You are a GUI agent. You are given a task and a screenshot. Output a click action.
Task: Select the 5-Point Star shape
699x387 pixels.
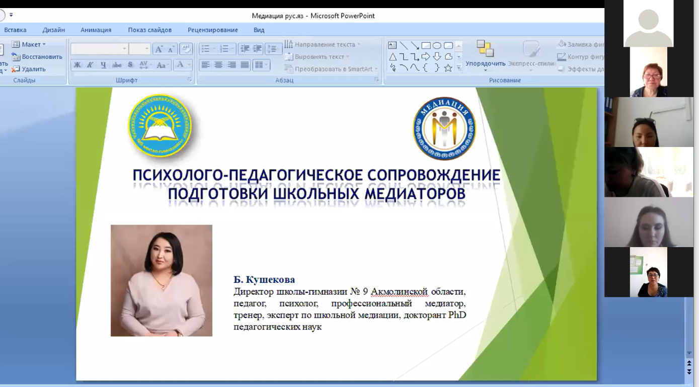[448, 67]
